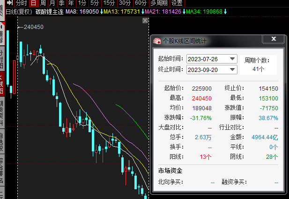This screenshot has width=289, height=199.
Task: Click the MA13 down-arrow indicator icon
Action: pos(143,11)
